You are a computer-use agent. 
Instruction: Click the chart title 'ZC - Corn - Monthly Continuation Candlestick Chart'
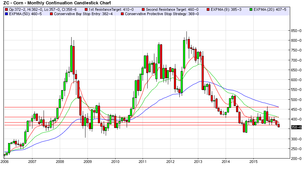pyautogui.click(x=57, y=3)
